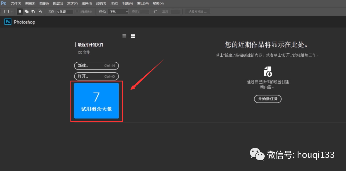
Task: Click the 高度 input field
Action: (175, 12)
